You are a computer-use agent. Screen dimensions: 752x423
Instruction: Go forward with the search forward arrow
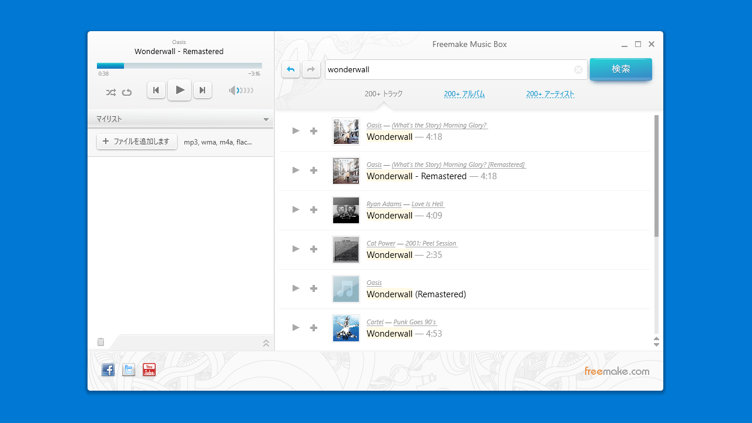tap(311, 69)
